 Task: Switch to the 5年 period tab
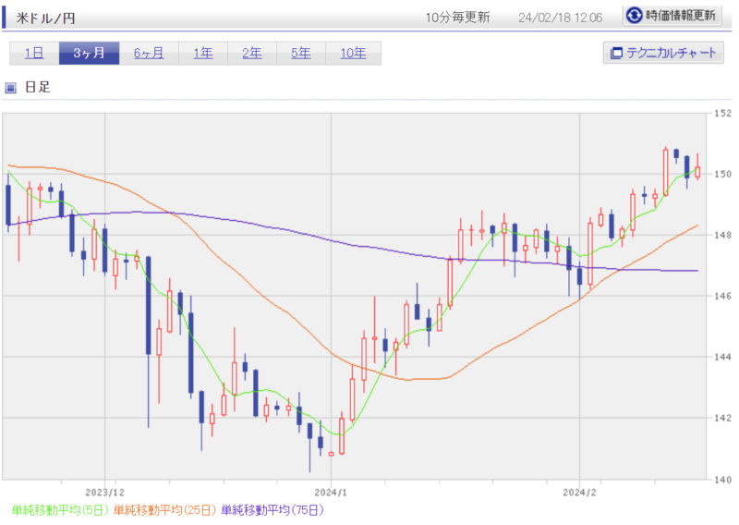click(301, 53)
